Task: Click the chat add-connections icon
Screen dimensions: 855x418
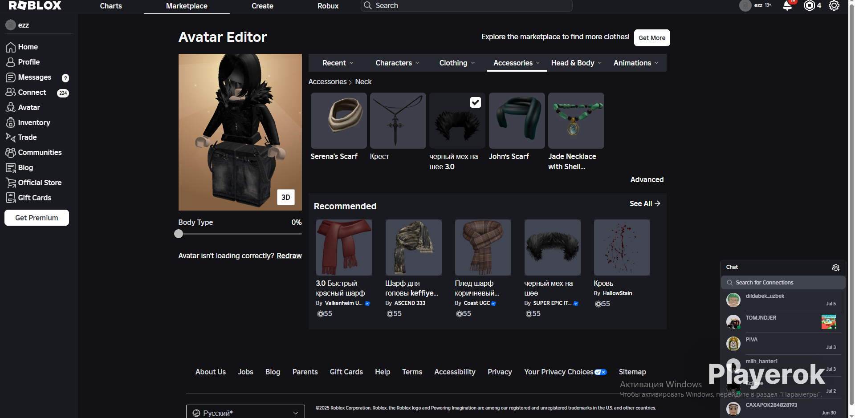Action: 836,267
